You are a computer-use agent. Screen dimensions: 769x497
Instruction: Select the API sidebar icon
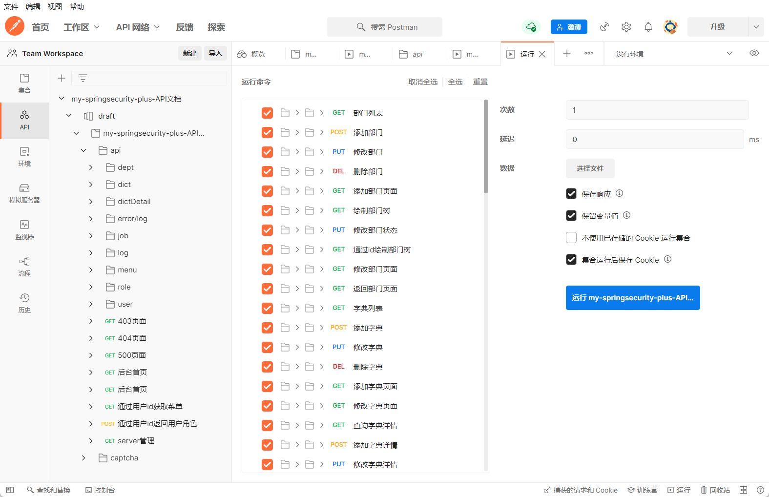point(24,121)
